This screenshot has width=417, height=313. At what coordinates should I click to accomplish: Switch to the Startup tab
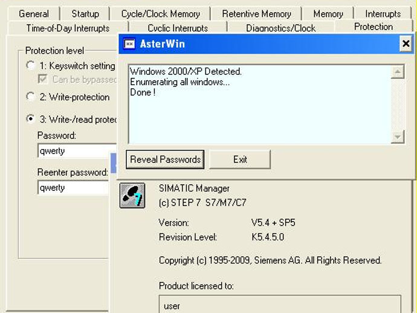click(x=85, y=13)
